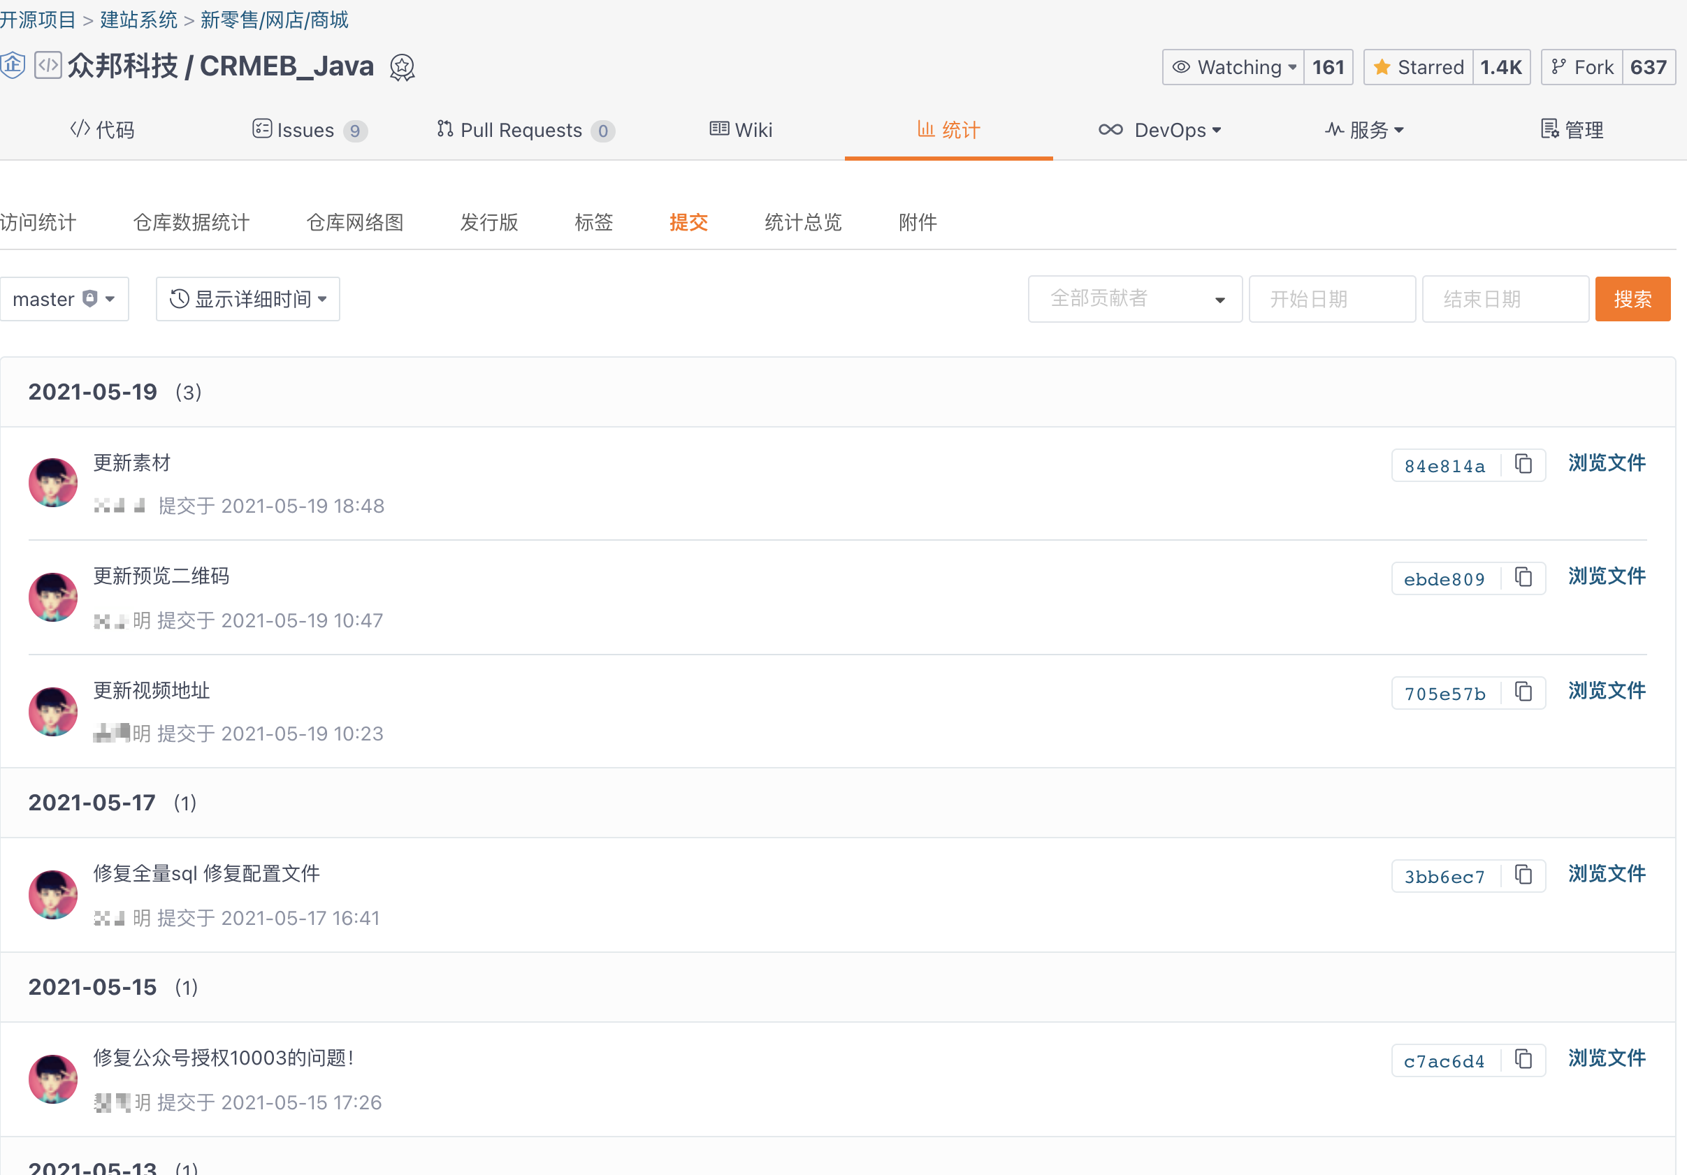Open the 显示详细时间 dropdown
Viewport: 1687px width, 1175px height.
click(247, 299)
